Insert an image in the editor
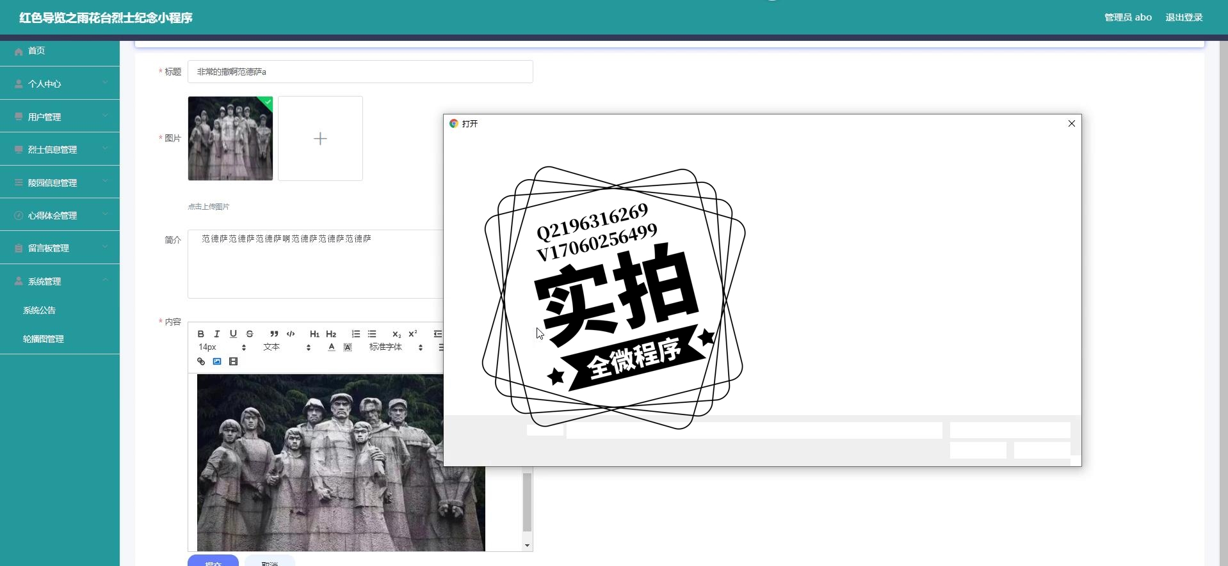Image resolution: width=1228 pixels, height=566 pixels. [217, 361]
